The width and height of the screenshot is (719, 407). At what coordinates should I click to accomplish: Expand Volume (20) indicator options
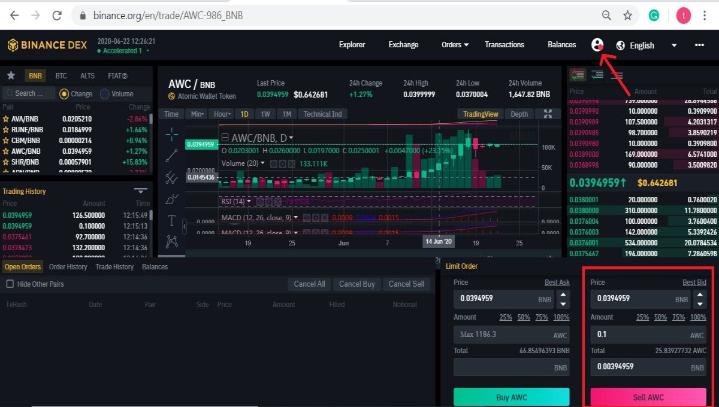click(x=262, y=163)
